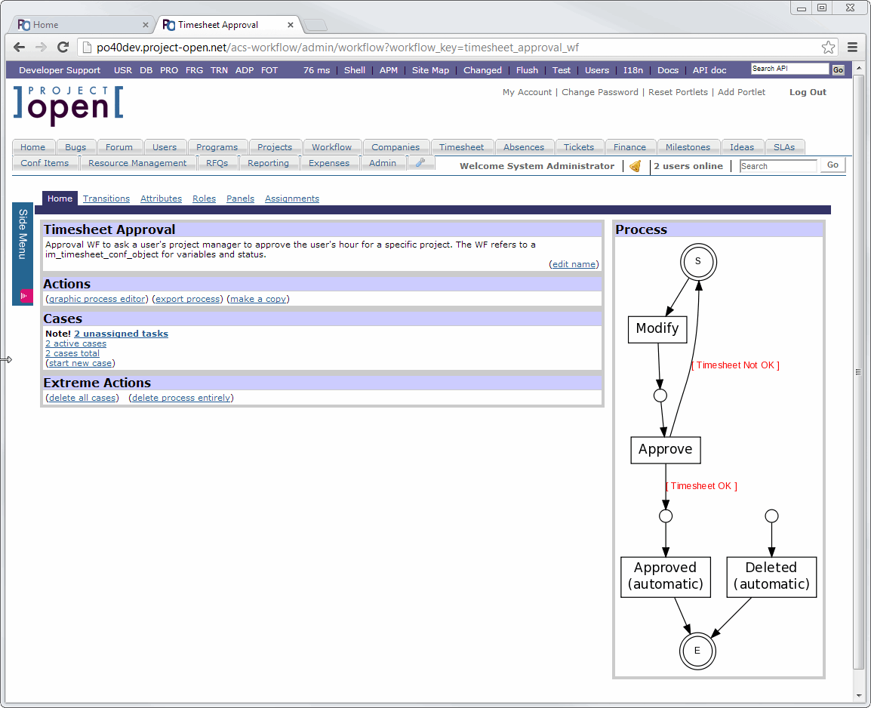Screen dimensions: 871x708
Task: Open the 2 unassigned tasks link
Action: coord(121,334)
